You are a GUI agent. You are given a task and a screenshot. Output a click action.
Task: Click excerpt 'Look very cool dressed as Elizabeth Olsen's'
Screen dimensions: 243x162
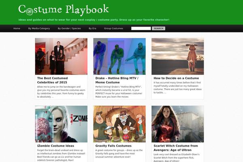pos(177,158)
